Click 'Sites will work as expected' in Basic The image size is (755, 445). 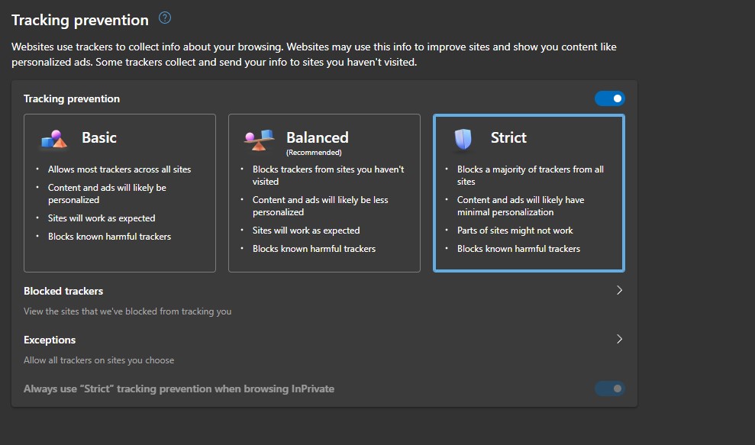(x=102, y=218)
